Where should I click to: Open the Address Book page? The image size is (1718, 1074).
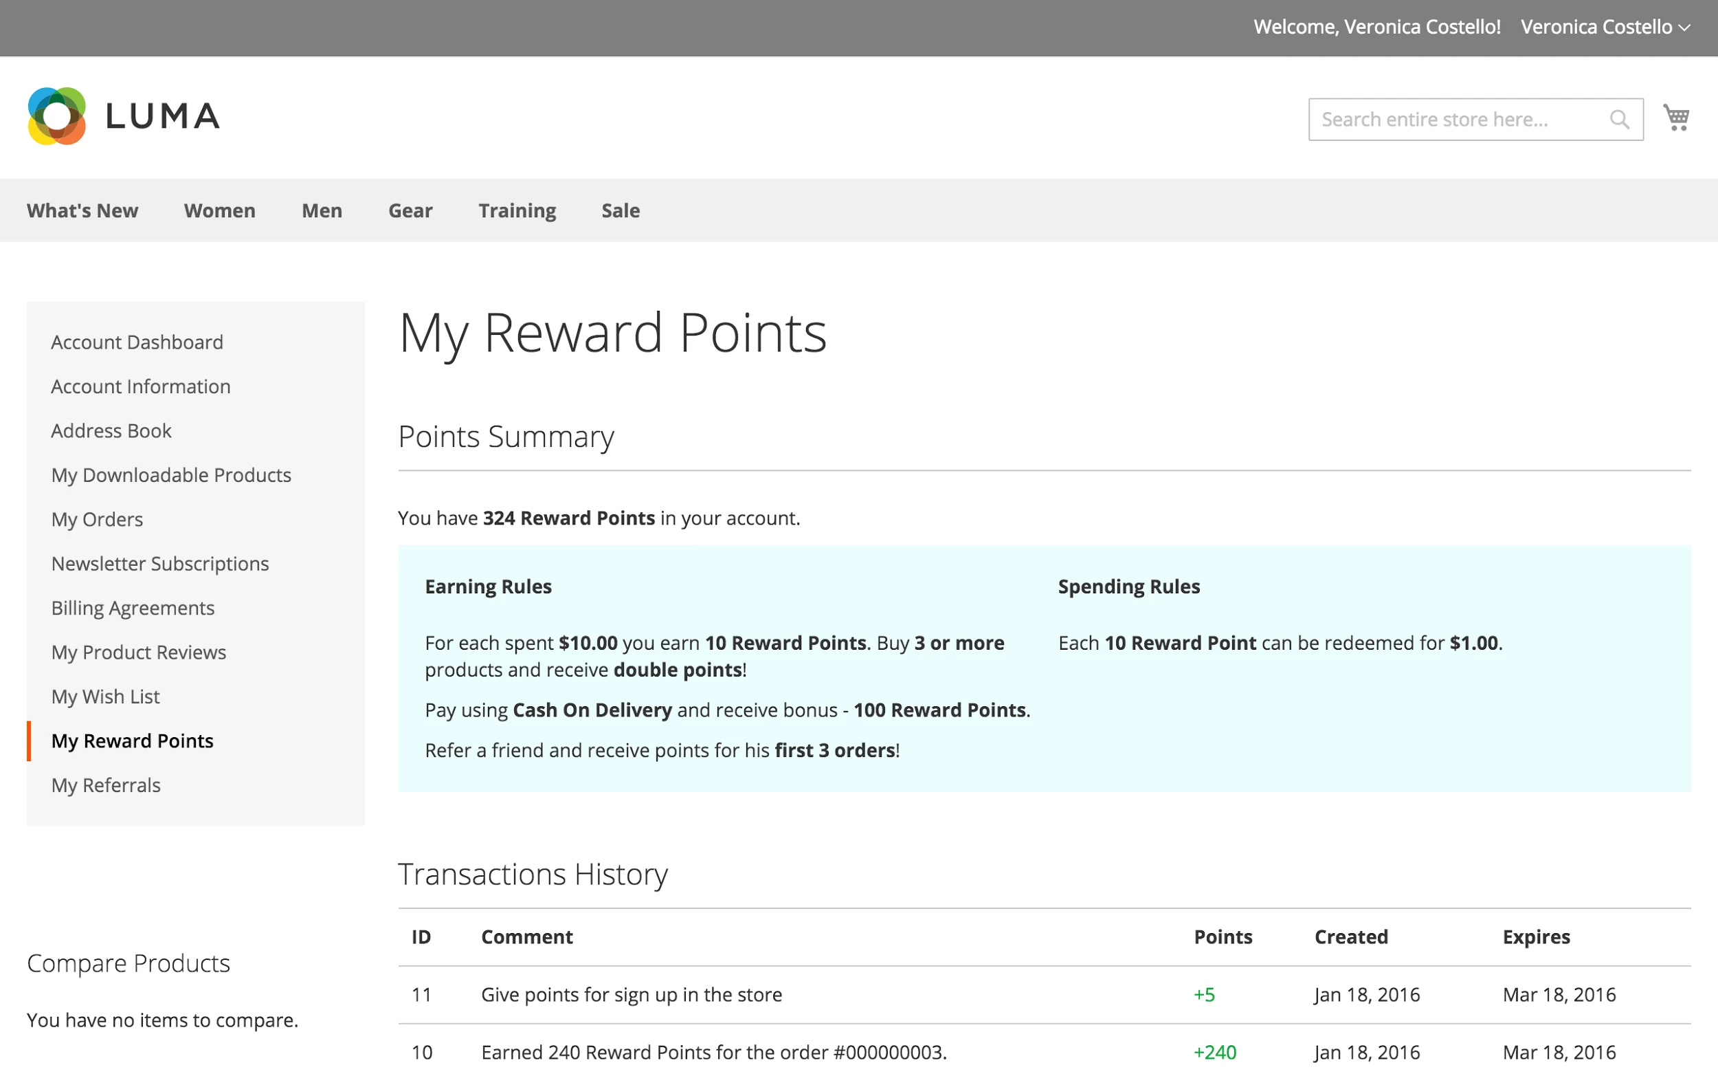(x=111, y=430)
